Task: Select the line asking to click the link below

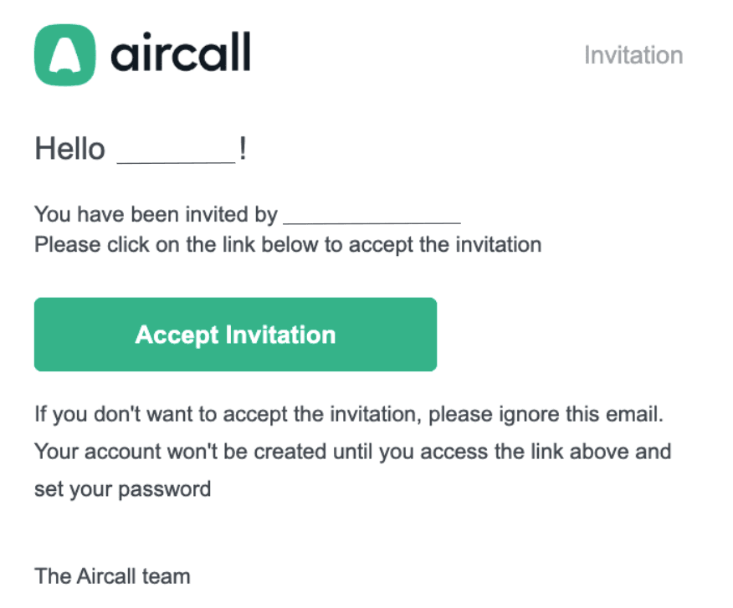Action: 287,244
